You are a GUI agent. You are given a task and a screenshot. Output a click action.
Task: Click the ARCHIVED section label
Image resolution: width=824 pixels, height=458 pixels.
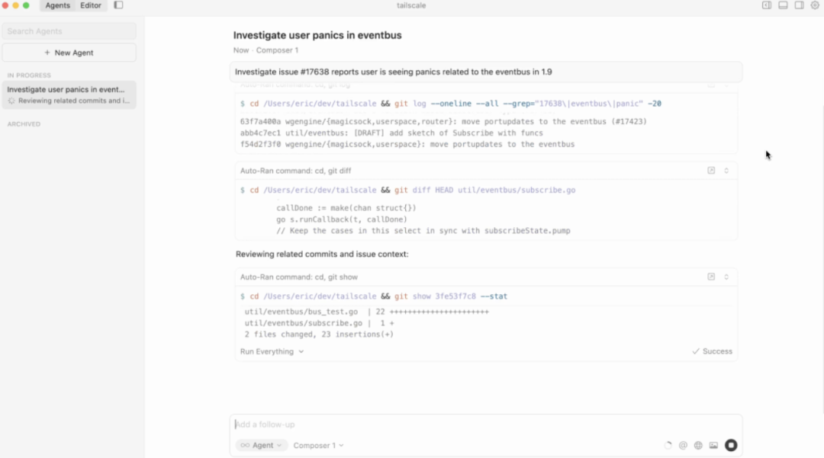coord(24,124)
